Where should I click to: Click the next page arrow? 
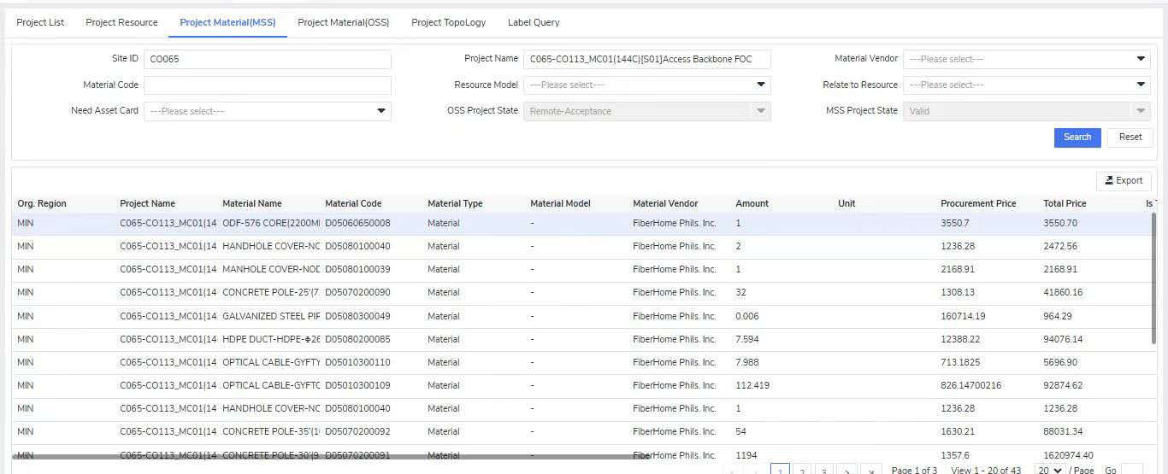[x=847, y=470]
